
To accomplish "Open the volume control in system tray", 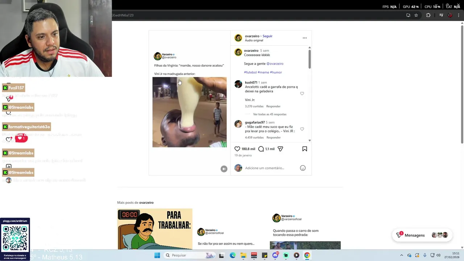I will [x=438, y=255].
